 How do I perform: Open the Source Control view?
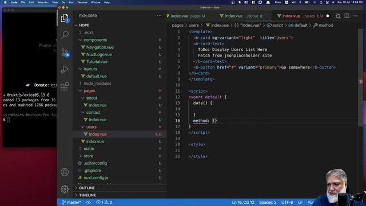pyautogui.click(x=65, y=53)
